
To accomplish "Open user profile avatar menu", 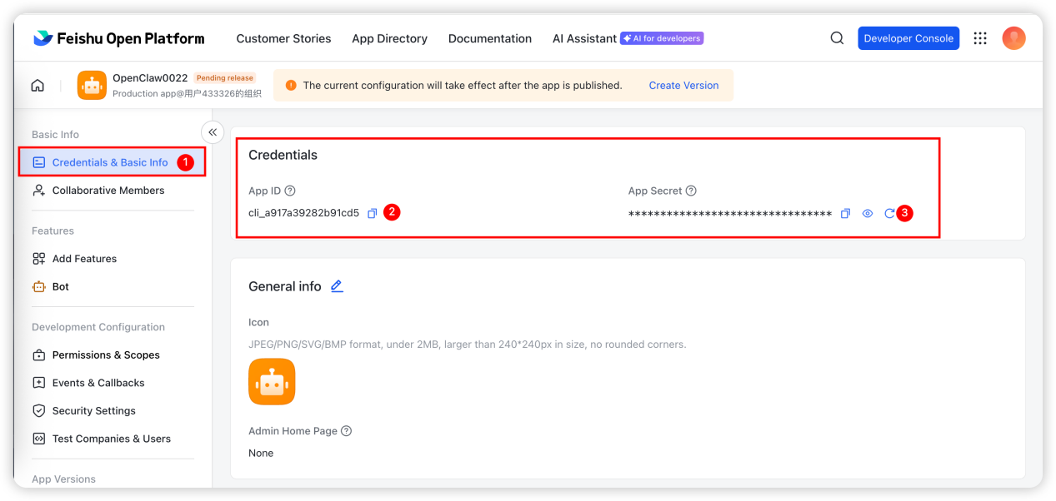I will pos(1013,38).
